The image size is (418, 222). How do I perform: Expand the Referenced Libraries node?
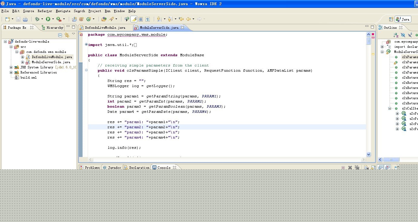click(11, 72)
